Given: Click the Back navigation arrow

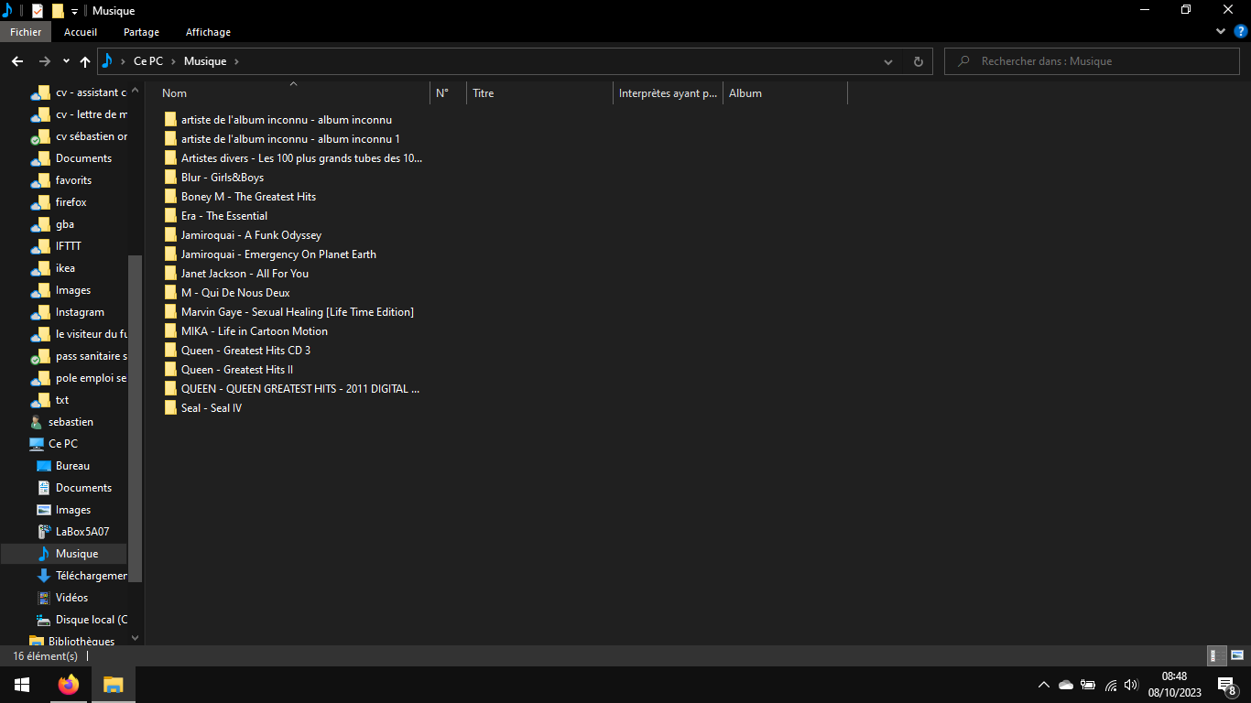Looking at the screenshot, I should tap(17, 61).
